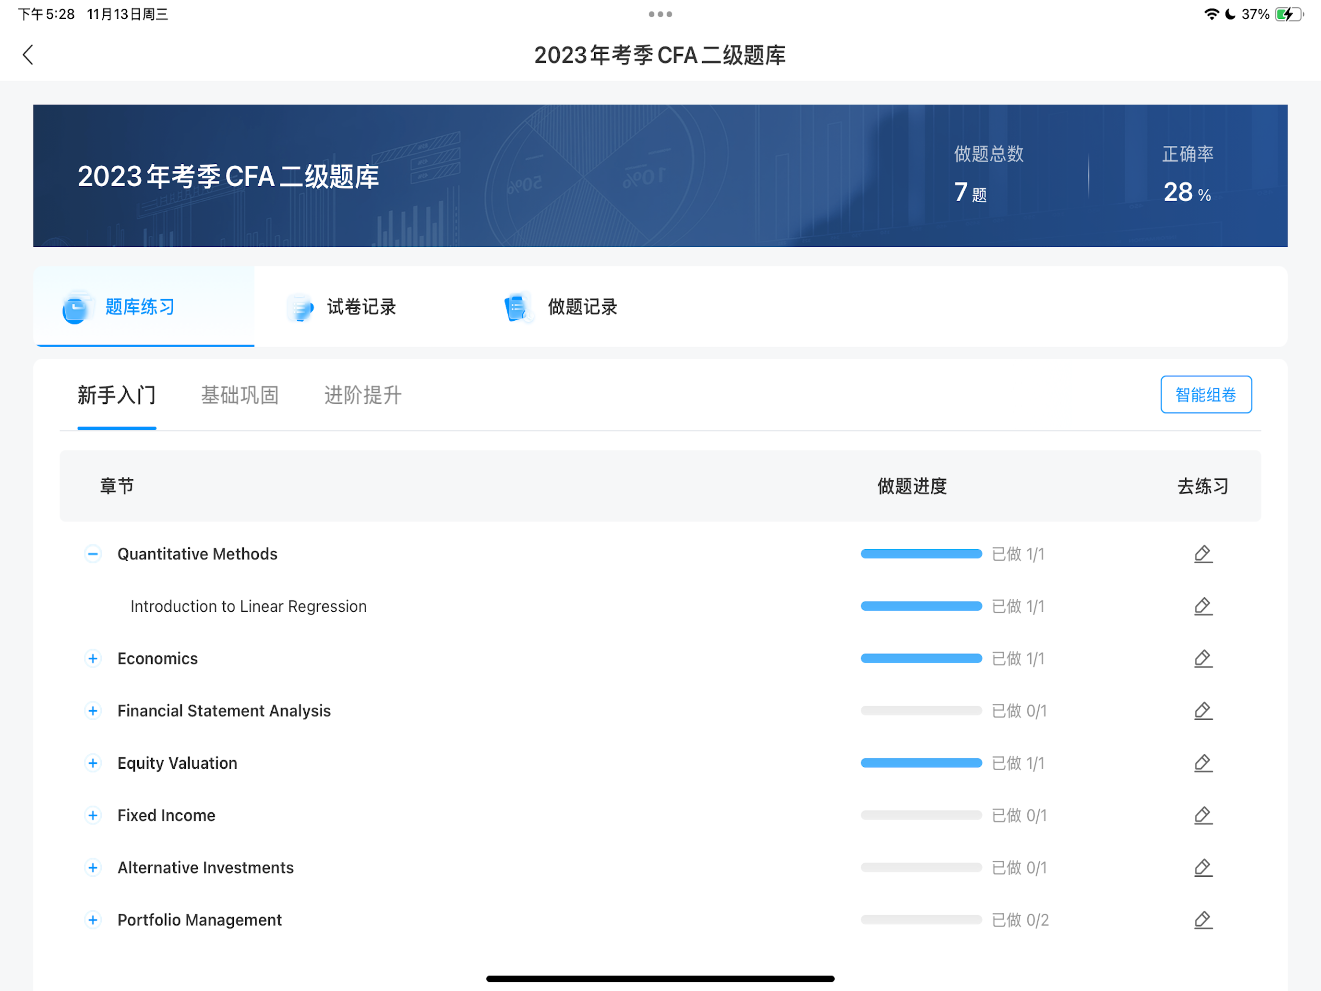Tap the page title in navigation bar
The image size is (1321, 991).
(660, 55)
